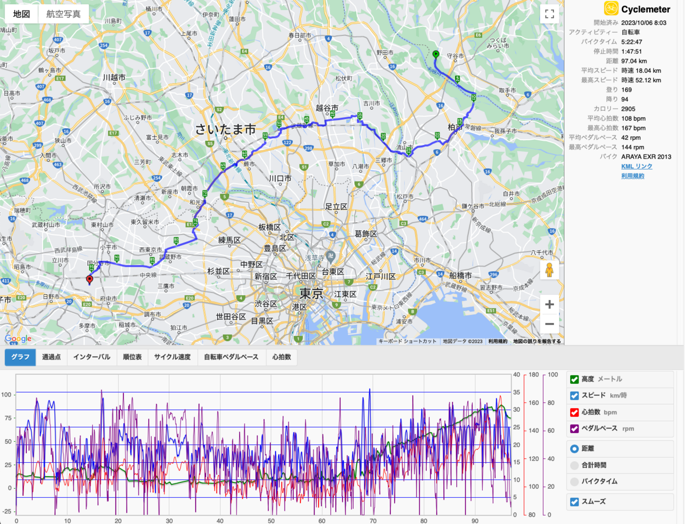The height and width of the screenshot is (524, 685).
Task: Click 川越市 label on the map
Action: point(114,77)
